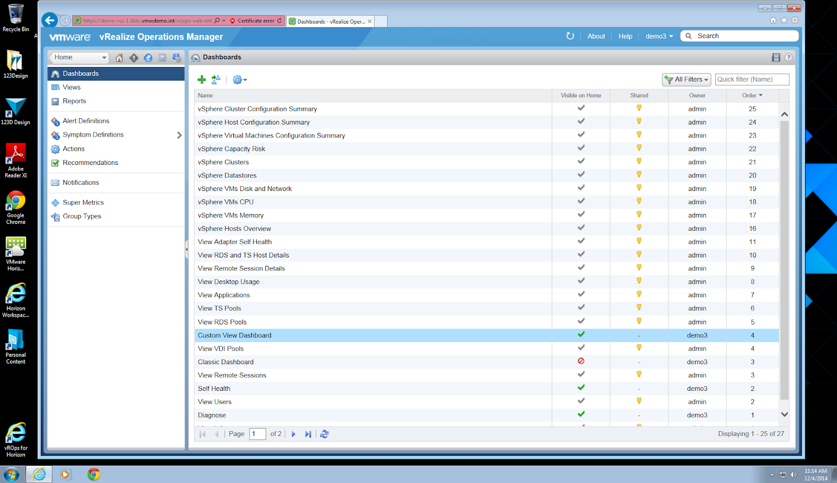This screenshot has width=837, height=483.
Task: Click the global Search box
Action: coord(739,36)
